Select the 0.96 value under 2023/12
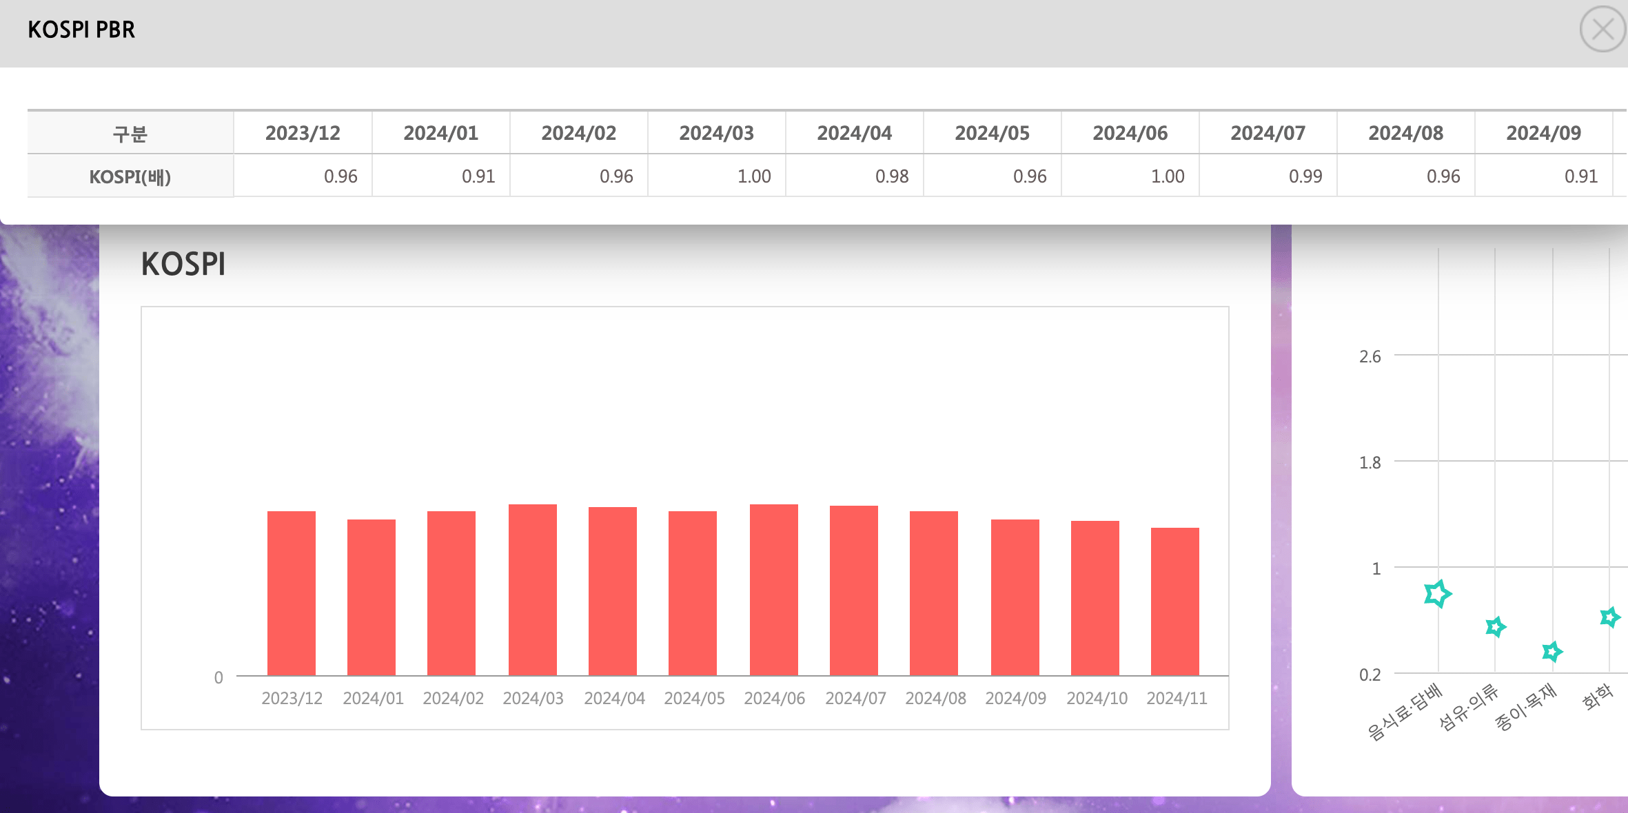 click(340, 176)
